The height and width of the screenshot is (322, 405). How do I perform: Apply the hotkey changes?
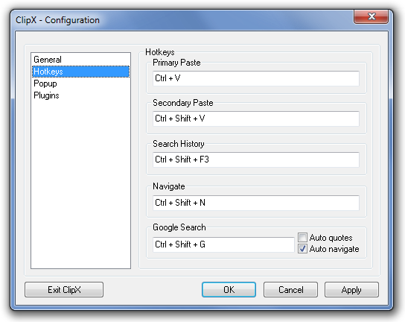click(351, 290)
